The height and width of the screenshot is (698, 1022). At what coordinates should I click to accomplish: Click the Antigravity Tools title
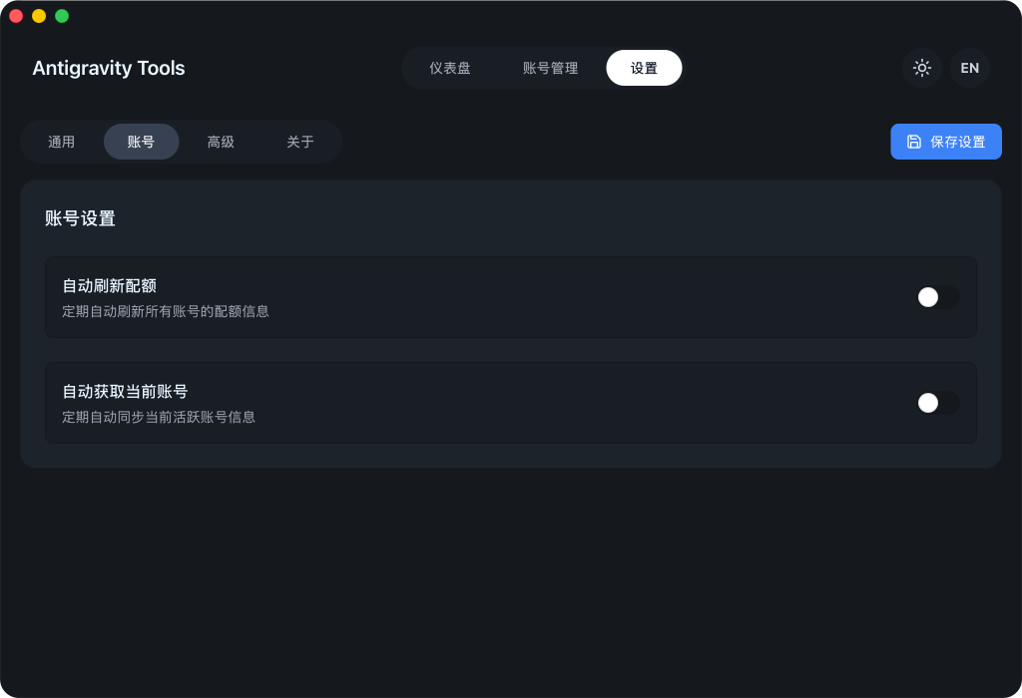pyautogui.click(x=109, y=68)
